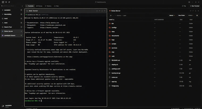Select the meshpilot sidebar entry
Image resolution: width=202 pixels, height=109 pixels.
click(x=12, y=10)
